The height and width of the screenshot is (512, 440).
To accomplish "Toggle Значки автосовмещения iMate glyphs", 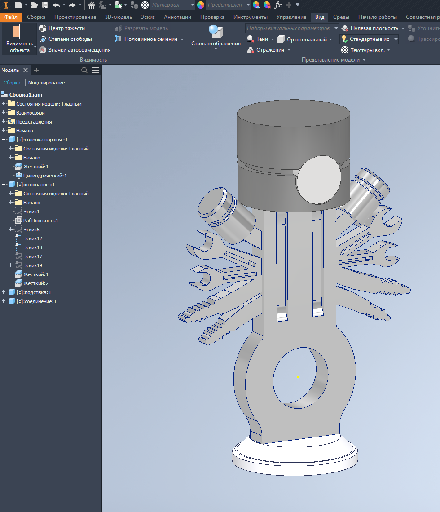I will [x=75, y=50].
